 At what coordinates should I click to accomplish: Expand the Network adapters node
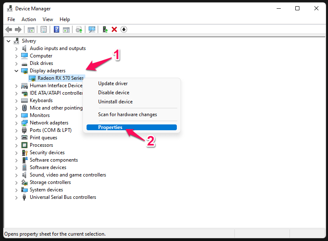pyautogui.click(x=16, y=123)
